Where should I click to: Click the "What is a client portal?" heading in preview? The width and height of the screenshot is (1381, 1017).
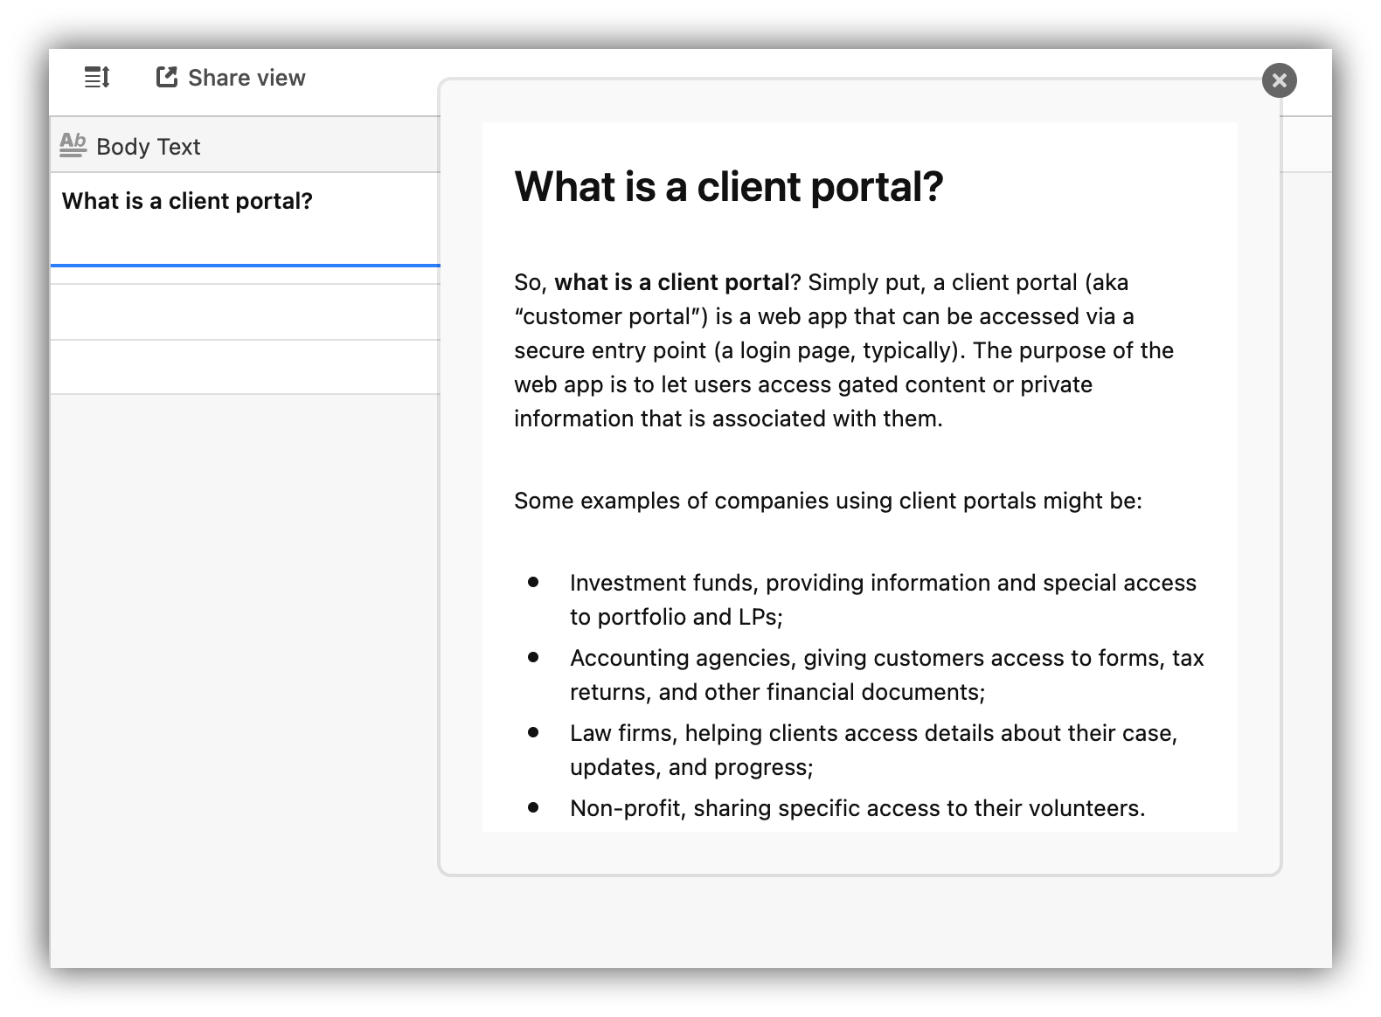729,186
